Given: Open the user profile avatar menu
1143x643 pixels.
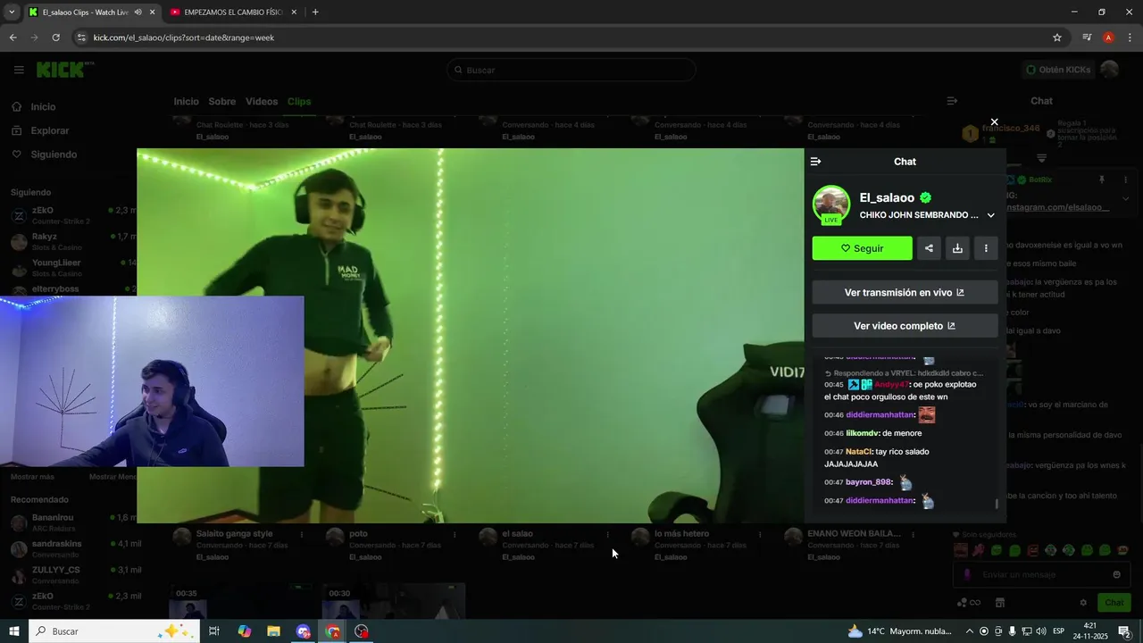Looking at the screenshot, I should click(x=1110, y=70).
